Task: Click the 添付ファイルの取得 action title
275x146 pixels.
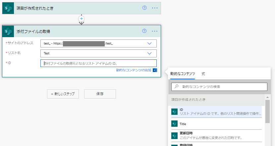Action: 33,32
